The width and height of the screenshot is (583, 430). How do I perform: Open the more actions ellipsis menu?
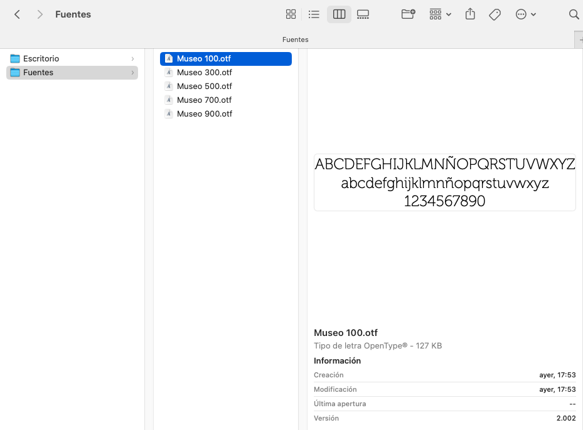pyautogui.click(x=525, y=14)
